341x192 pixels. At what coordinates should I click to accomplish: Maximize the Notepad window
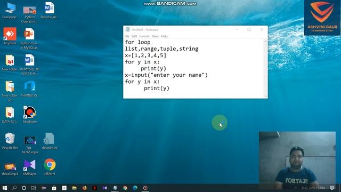click(249, 29)
